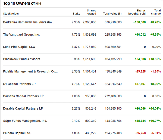This screenshot has height=140, width=163.
Task: Select shares owned 538,246
Action: point(91,108)
